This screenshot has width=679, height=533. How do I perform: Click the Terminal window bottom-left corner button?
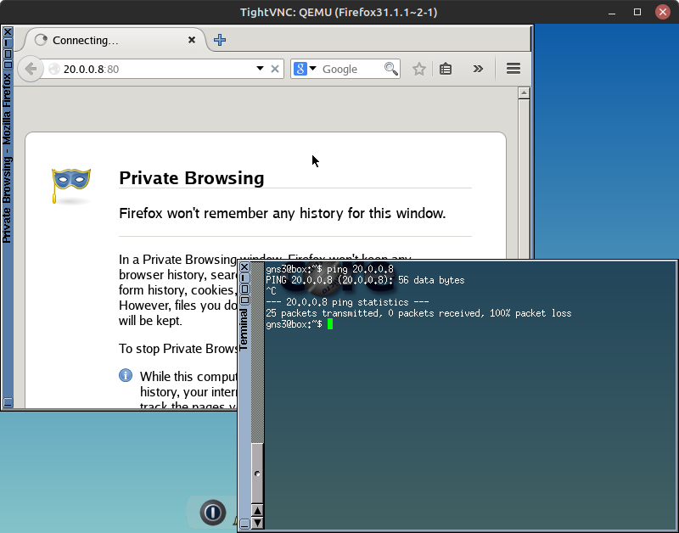(244, 524)
